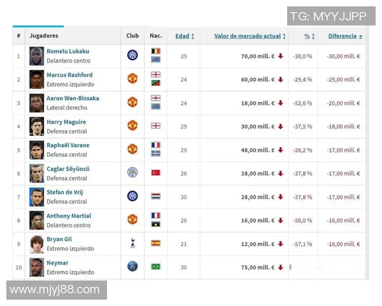Click the Inter Milan crest beside Lukaku
This screenshot has width=382, height=306.
click(x=132, y=55)
